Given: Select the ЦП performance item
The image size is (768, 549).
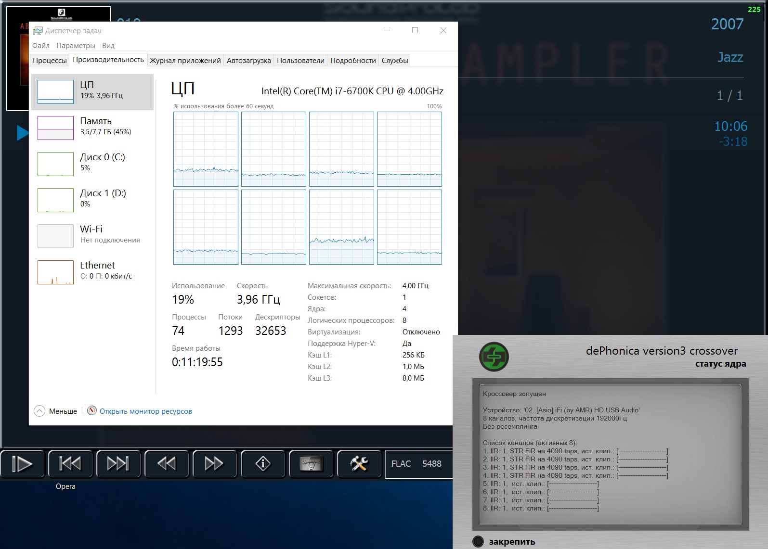Looking at the screenshot, I should (x=92, y=92).
